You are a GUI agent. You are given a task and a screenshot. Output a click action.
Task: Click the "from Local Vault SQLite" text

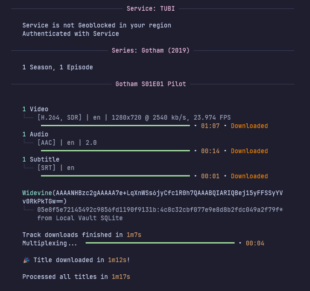pos(80,218)
